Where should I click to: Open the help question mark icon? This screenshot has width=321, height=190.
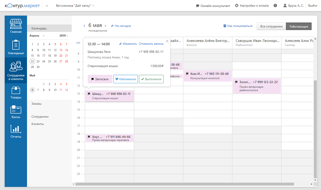tap(275, 6)
